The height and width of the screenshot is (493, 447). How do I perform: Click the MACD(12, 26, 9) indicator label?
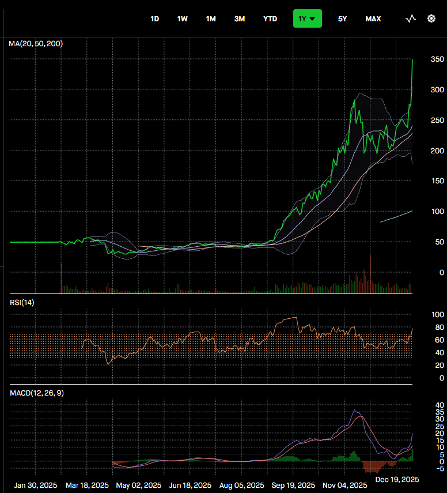tap(37, 393)
